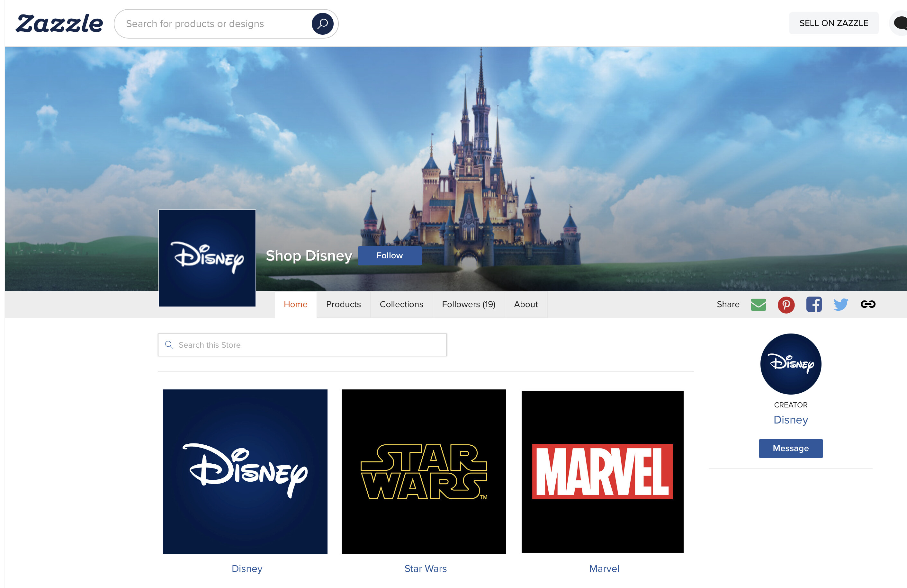The width and height of the screenshot is (907, 588).
Task: Follow the Shop Disney store
Action: (x=390, y=256)
